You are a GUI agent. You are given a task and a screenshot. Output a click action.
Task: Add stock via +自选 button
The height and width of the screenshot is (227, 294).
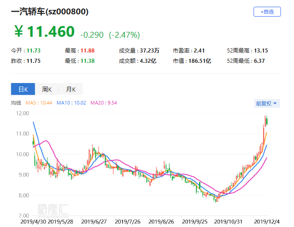267,12
